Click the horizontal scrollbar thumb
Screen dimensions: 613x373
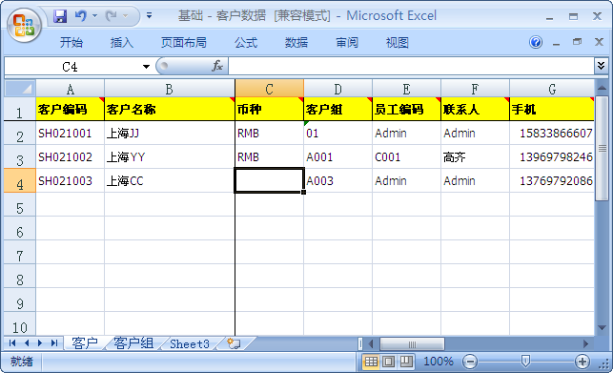pos(412,344)
